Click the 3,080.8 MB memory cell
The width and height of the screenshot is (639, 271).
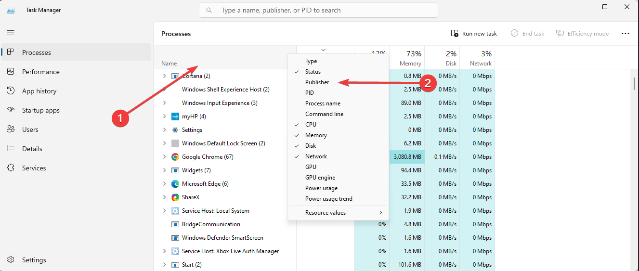pyautogui.click(x=407, y=157)
